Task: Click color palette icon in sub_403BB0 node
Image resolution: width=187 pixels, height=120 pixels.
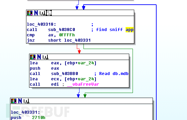Action: (x=33, y=57)
